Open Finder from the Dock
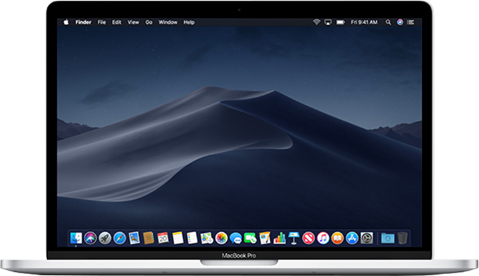This screenshot has height=276, width=479. pyautogui.click(x=76, y=238)
